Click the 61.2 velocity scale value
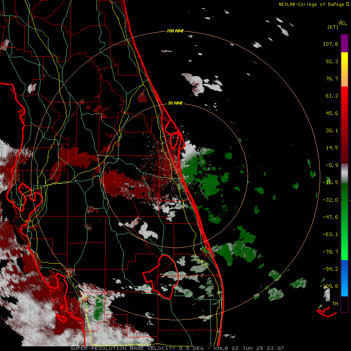 point(332,96)
